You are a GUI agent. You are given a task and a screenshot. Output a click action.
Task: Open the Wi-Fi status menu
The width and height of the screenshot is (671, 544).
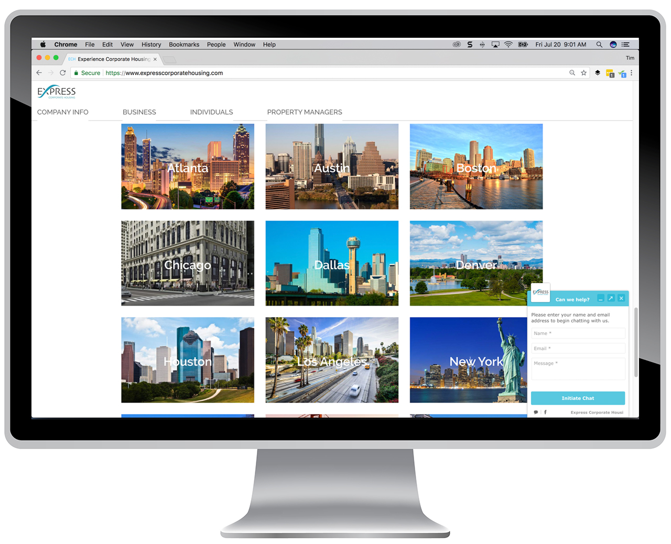(x=508, y=45)
